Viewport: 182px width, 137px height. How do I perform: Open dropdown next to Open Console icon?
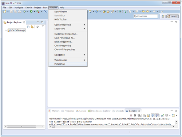(x=177, y=115)
